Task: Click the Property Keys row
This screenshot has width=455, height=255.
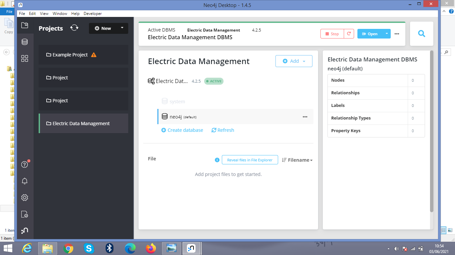Action: [376, 131]
